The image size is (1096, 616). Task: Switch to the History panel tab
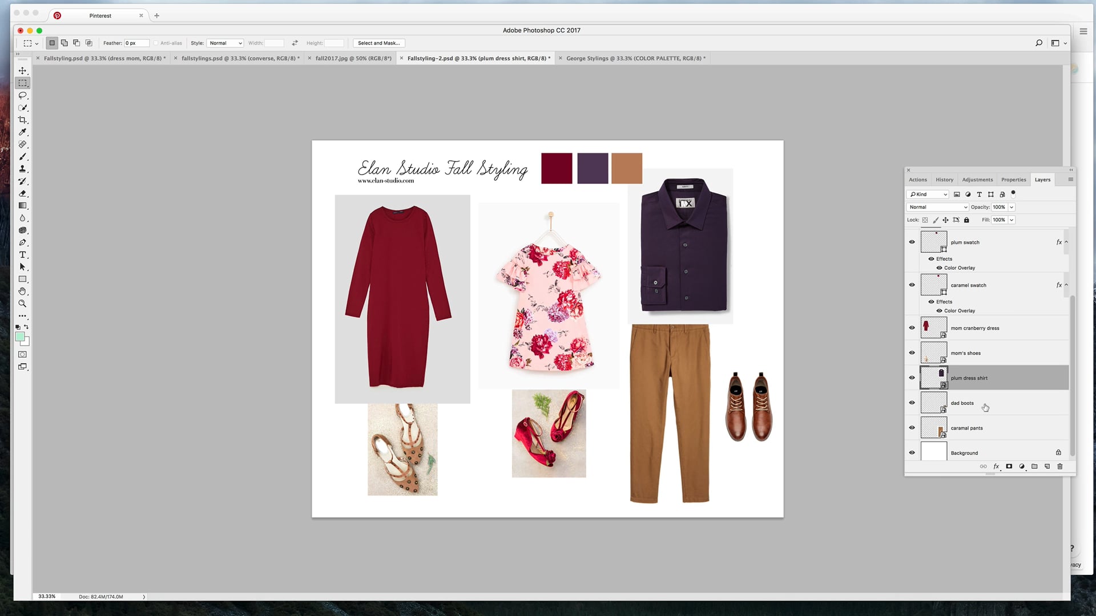point(944,179)
